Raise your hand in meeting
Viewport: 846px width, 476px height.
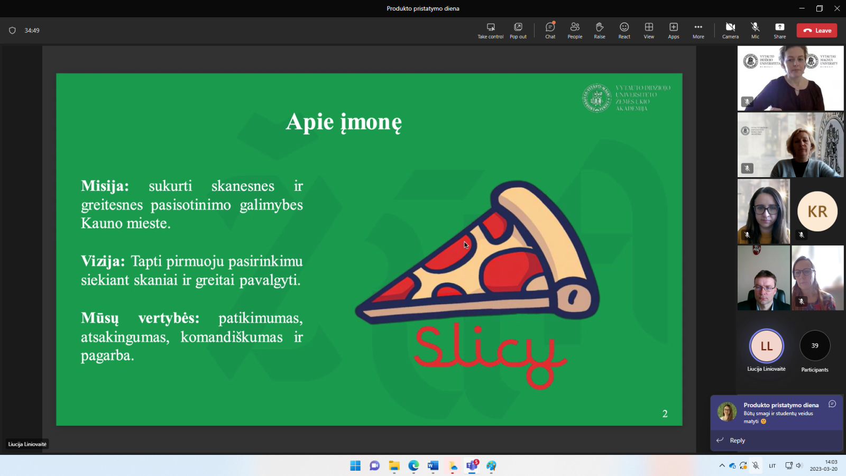[x=599, y=30]
